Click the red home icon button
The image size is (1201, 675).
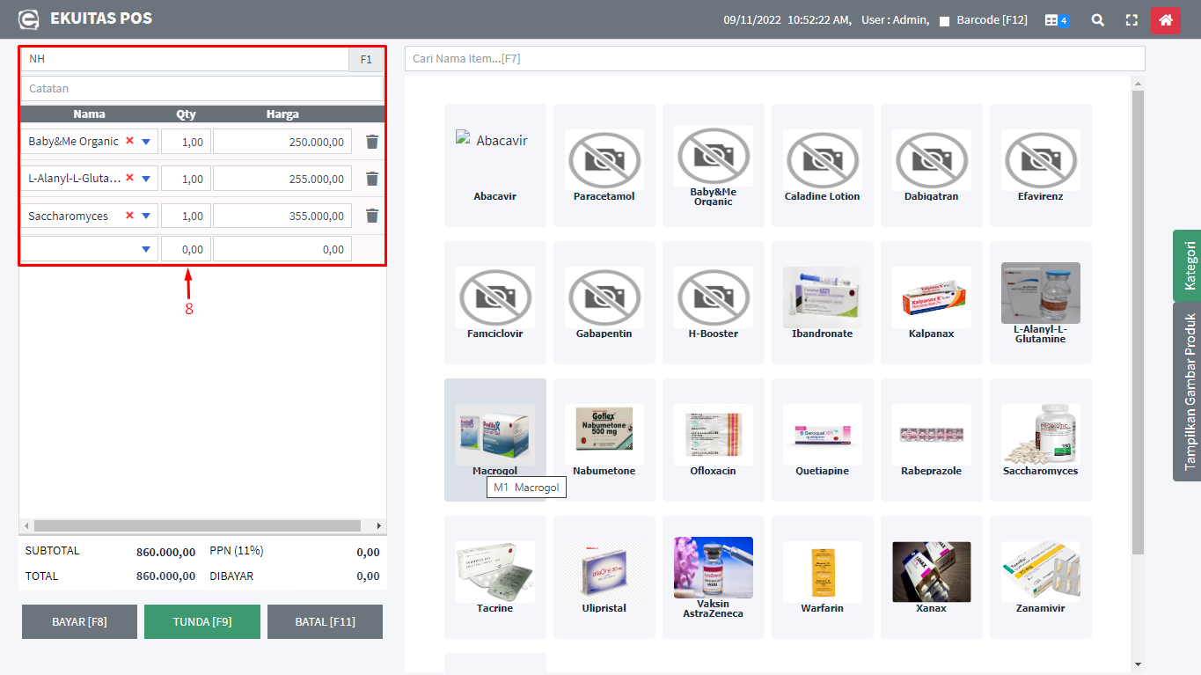point(1165,19)
